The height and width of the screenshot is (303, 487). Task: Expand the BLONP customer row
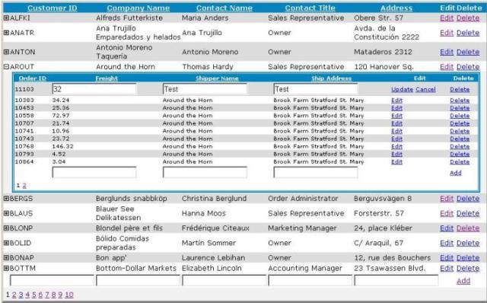tap(6, 228)
